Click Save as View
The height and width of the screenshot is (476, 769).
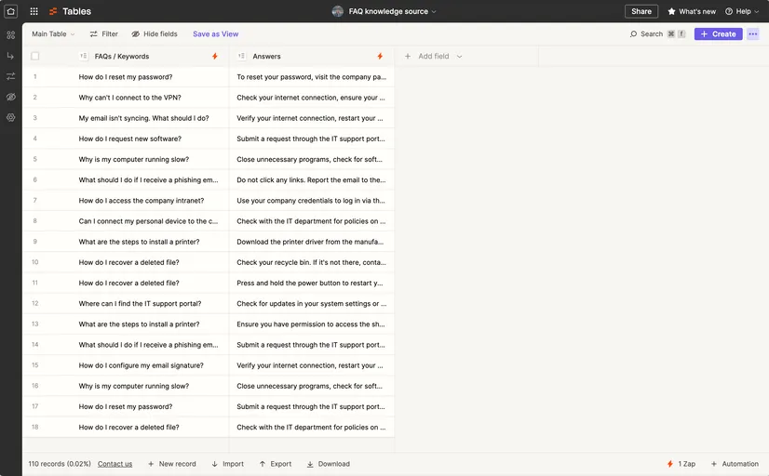point(216,33)
